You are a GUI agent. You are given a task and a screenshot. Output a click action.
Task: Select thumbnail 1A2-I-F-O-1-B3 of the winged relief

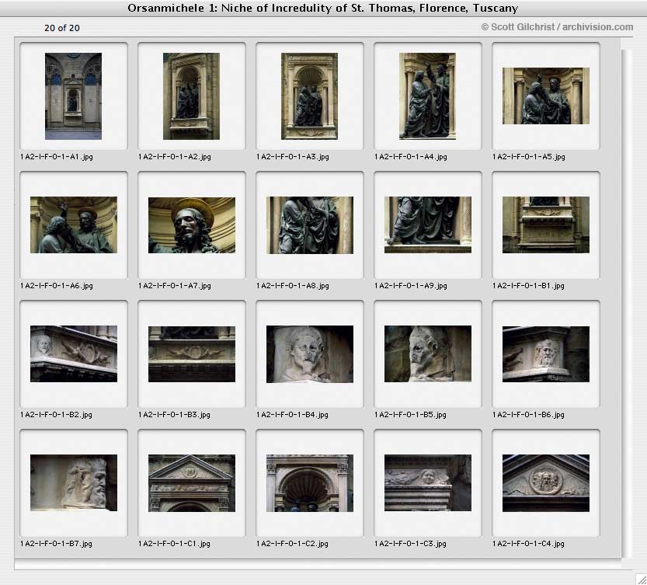point(192,354)
